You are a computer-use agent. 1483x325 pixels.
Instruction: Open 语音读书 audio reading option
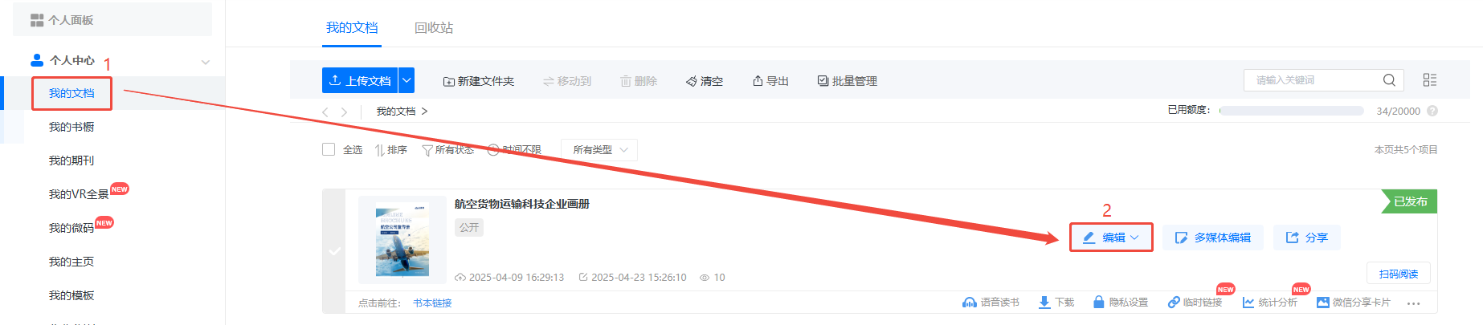991,303
